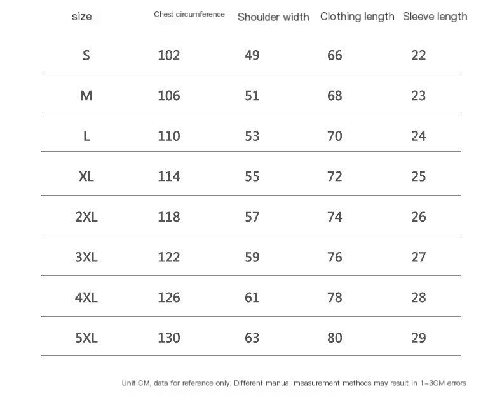Click the 'Unit CM' disclaimer note
Image resolution: width=502 pixels, height=410 pixels.
pos(294,383)
